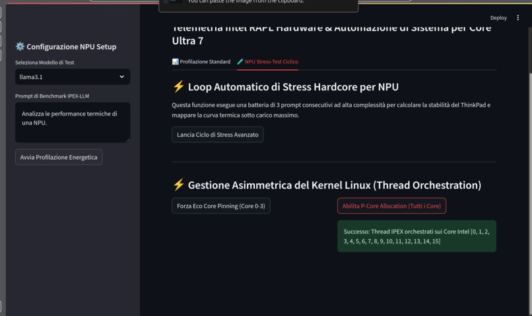This screenshot has height=316, width=532.
Task: Click the page vertical scrollbar
Action: point(530,193)
